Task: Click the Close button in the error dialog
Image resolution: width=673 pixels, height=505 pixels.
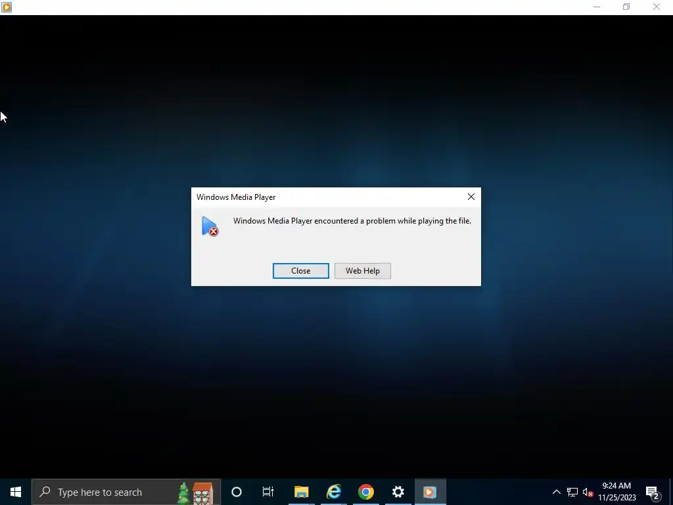Action: pos(300,271)
